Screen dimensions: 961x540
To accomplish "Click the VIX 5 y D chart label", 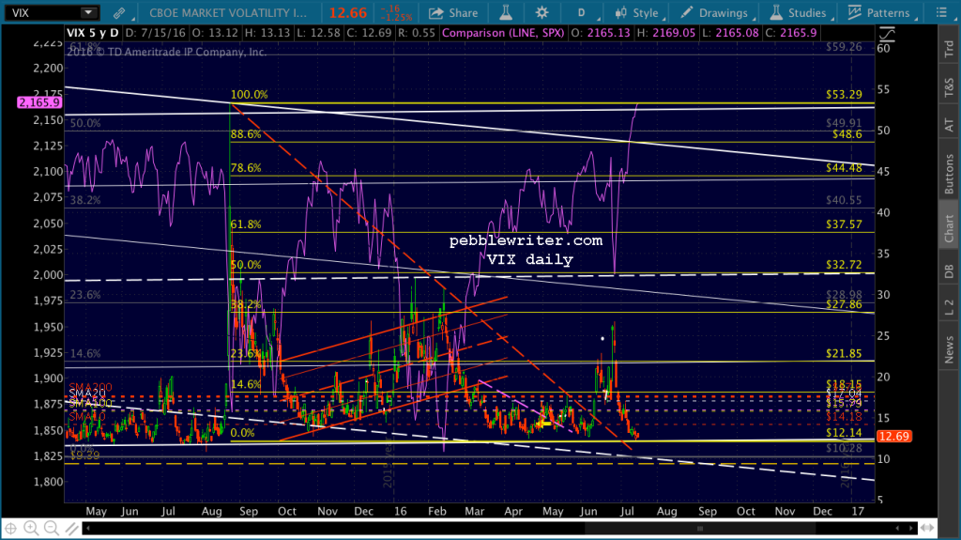I will tap(93, 33).
